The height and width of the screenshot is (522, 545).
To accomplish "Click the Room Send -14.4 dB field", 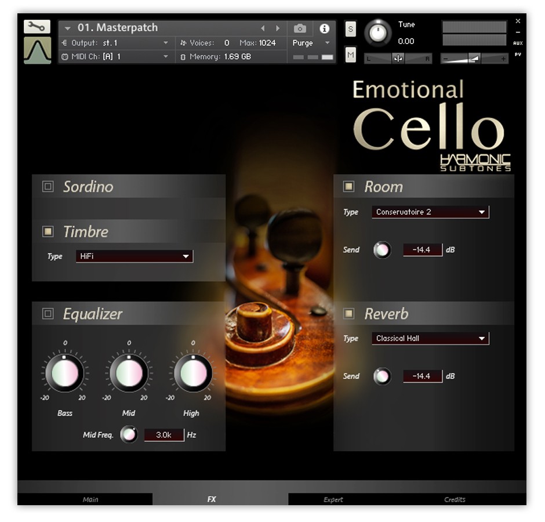I will tap(423, 250).
